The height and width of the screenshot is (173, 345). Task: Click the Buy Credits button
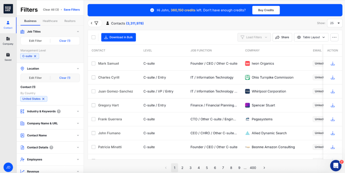266,10
